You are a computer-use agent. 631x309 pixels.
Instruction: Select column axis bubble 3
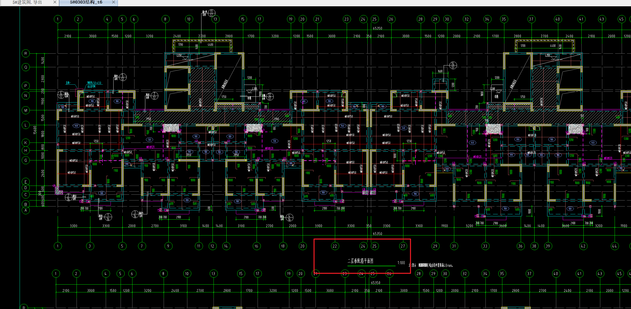click(90, 246)
